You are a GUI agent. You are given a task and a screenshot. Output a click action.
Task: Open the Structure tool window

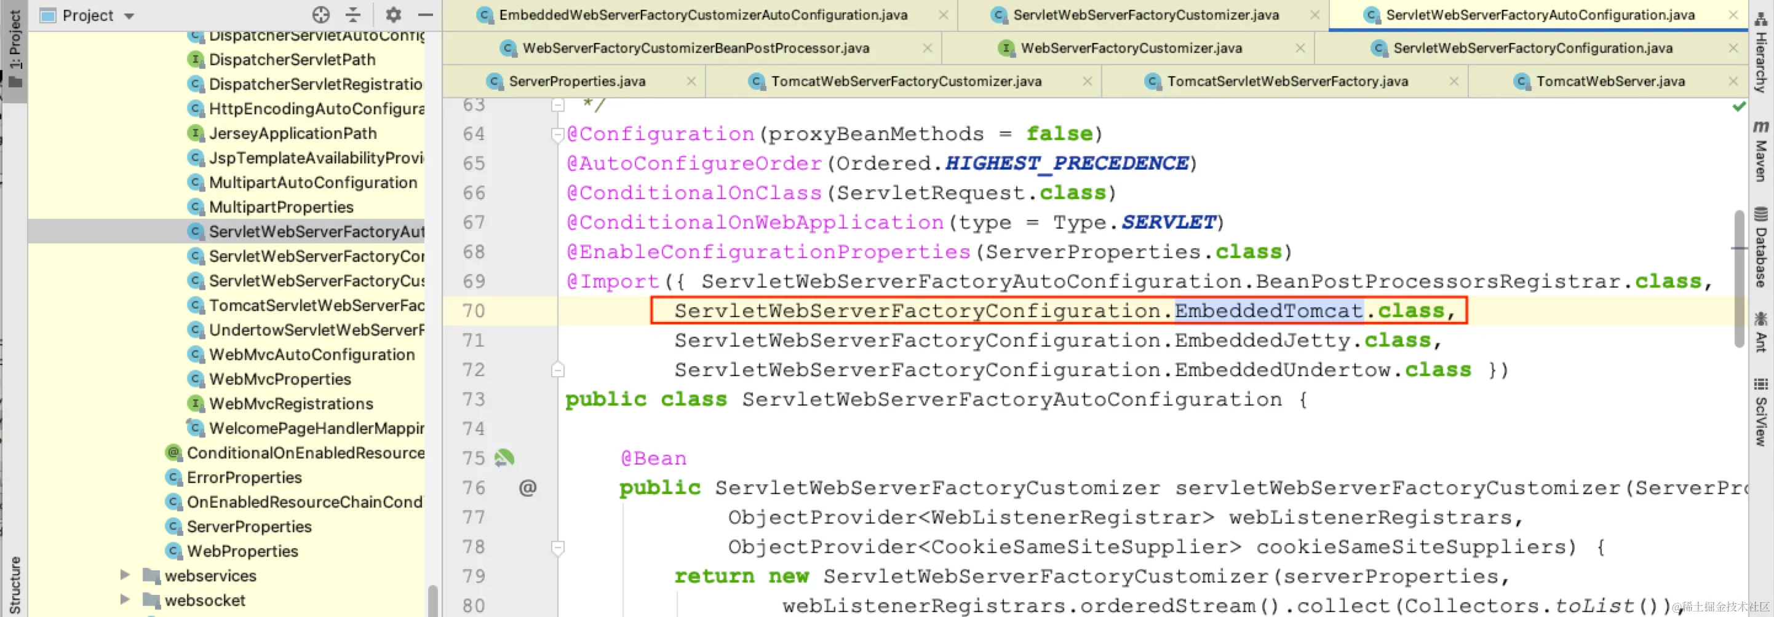[15, 584]
